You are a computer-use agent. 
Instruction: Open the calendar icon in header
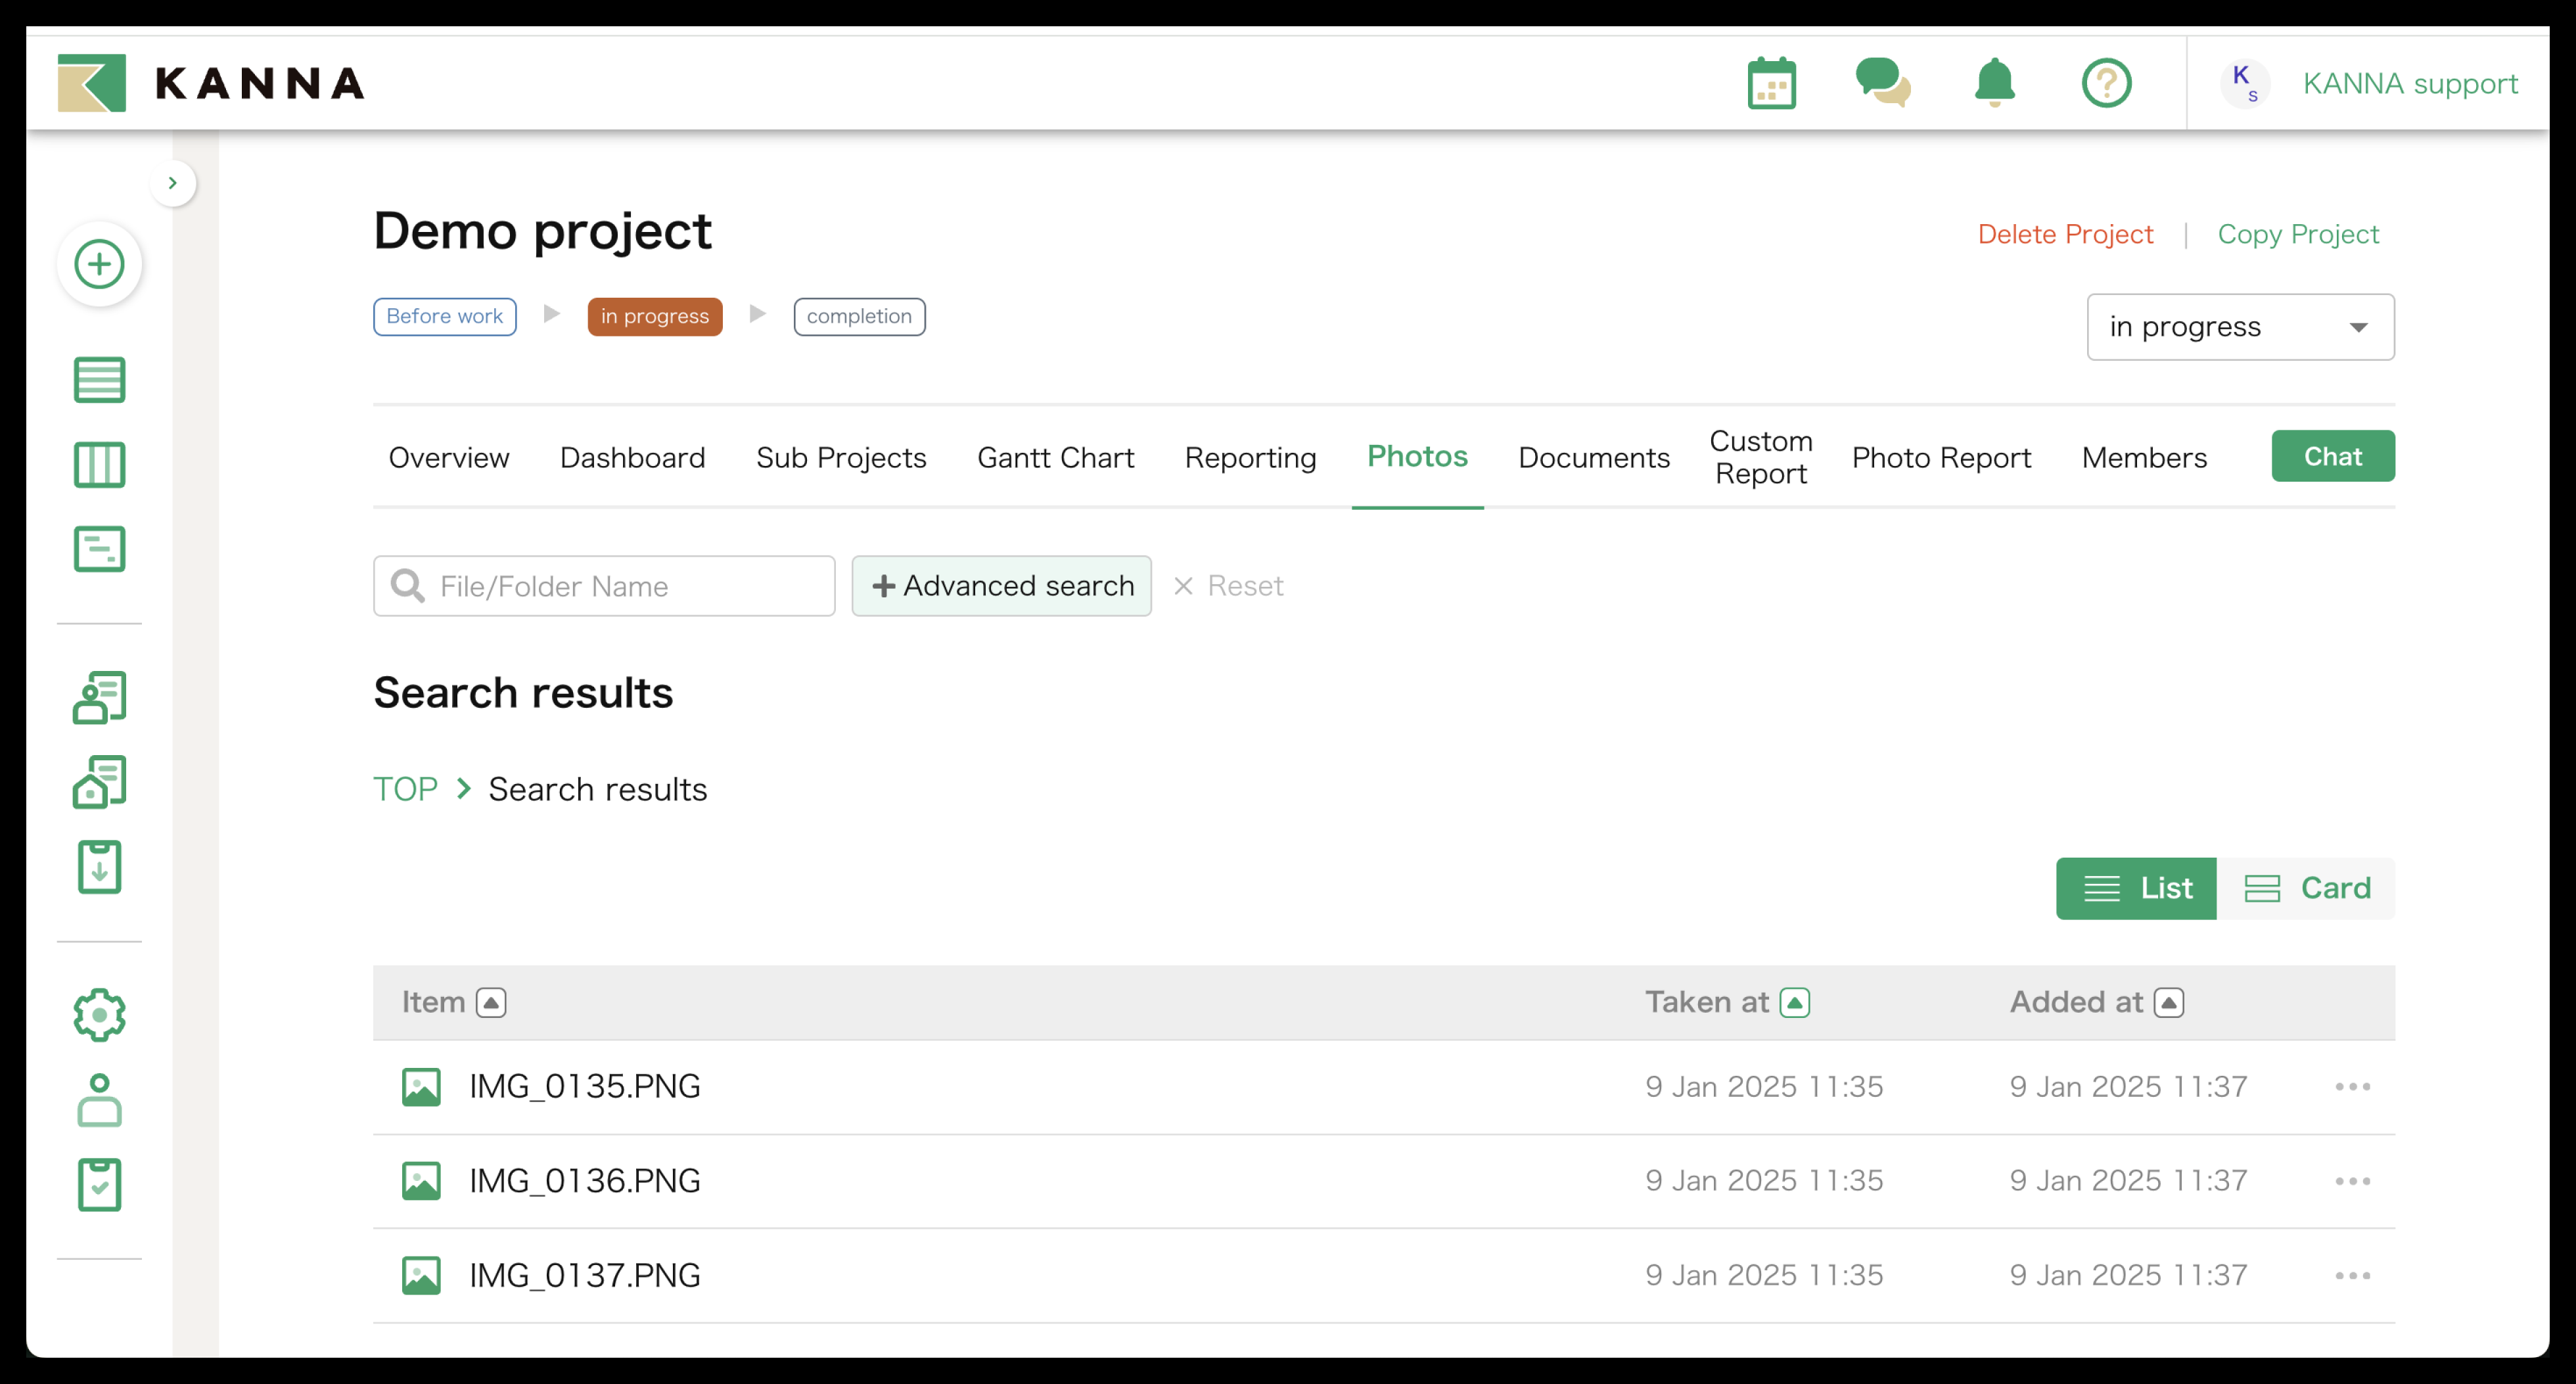tap(1771, 83)
